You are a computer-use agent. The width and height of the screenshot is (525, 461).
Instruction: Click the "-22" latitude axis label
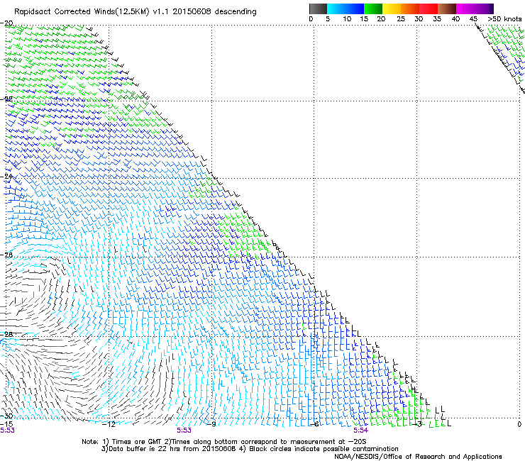click(x=6, y=99)
